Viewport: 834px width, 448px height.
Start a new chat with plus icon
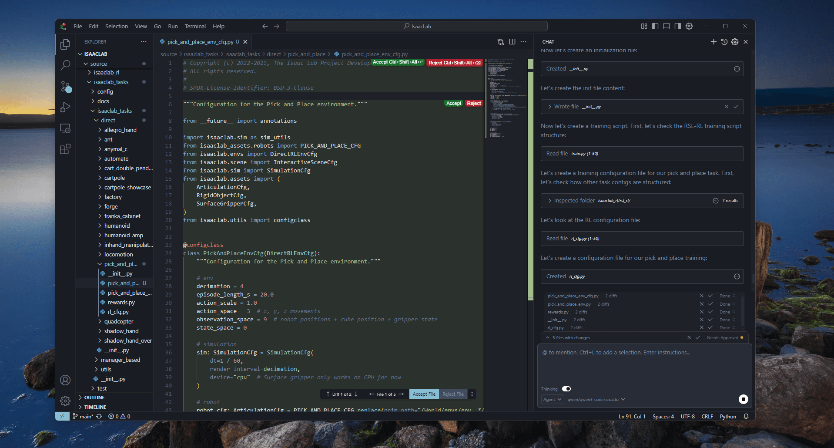[713, 42]
